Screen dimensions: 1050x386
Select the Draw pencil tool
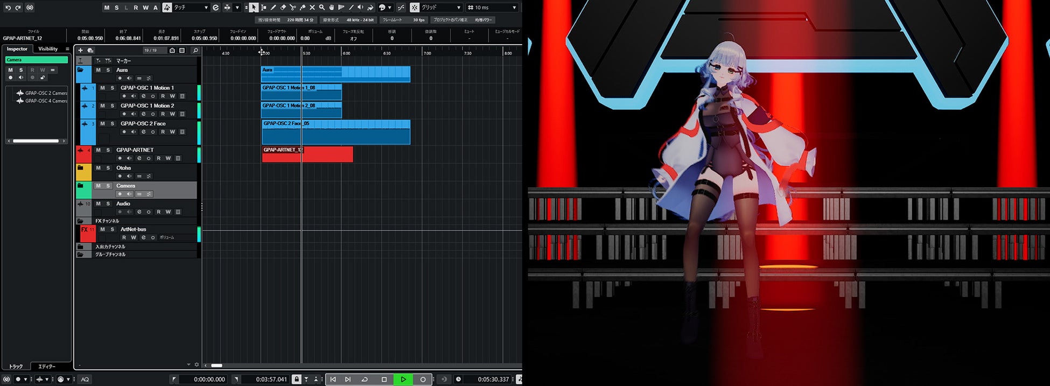pos(273,8)
